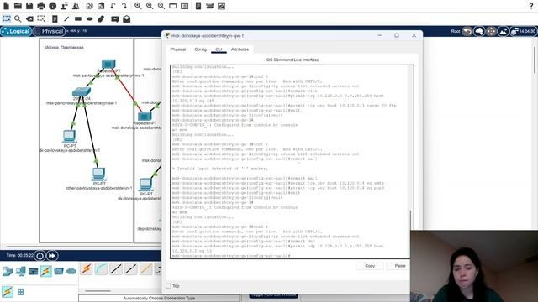
Task: Choose the Copper Straight-Through cable
Action: [116, 269]
